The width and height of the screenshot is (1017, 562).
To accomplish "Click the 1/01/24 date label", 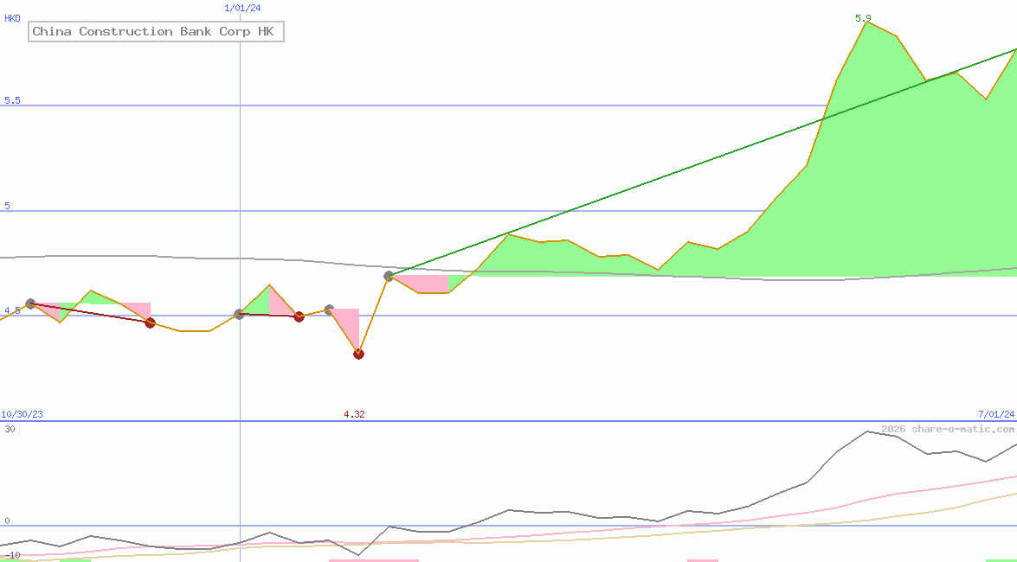I will click(x=242, y=8).
